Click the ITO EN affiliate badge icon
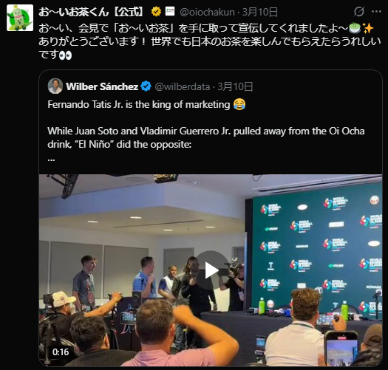 170,12
